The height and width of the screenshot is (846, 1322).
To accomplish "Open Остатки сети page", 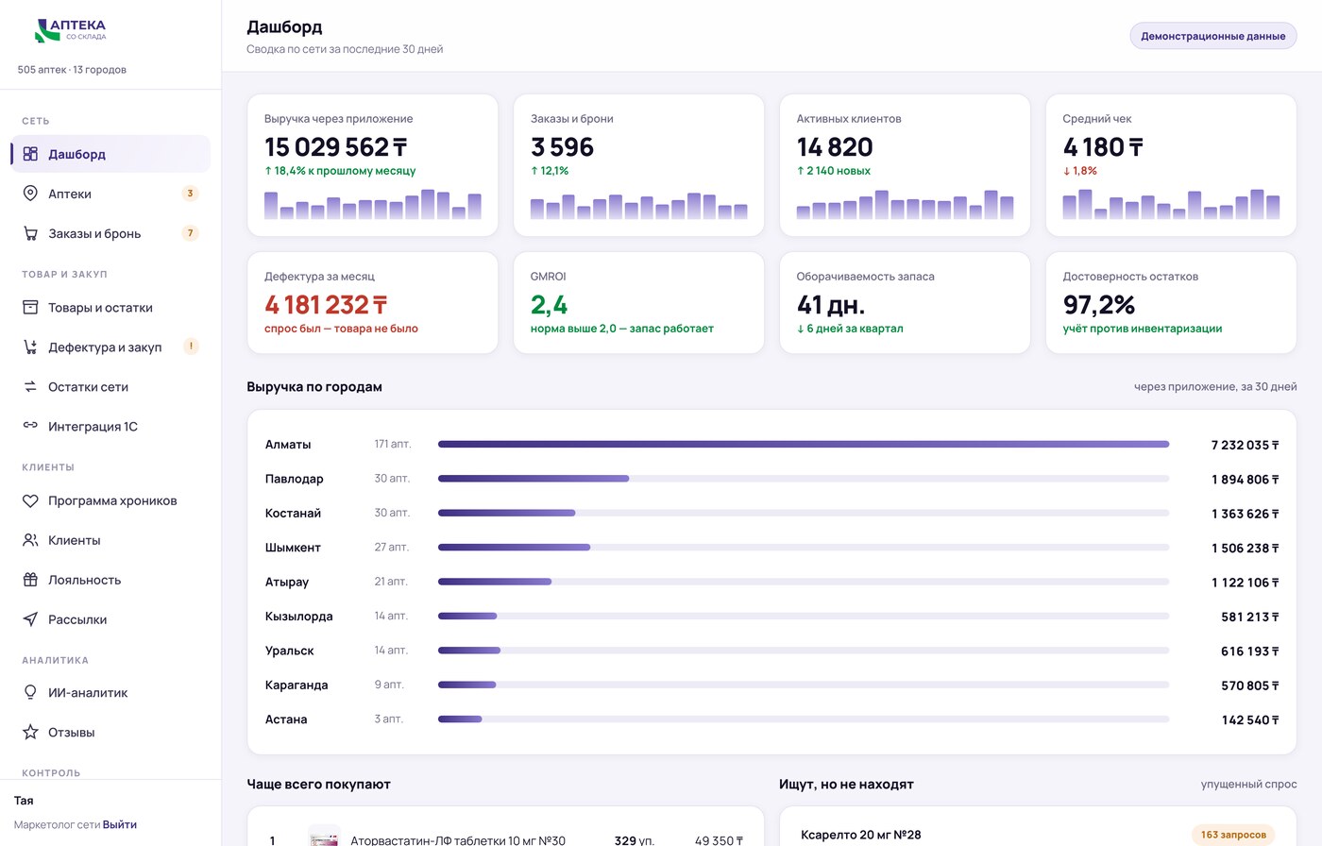I will click(x=110, y=387).
